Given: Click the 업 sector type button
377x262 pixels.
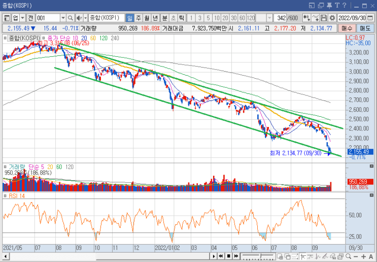Looking at the screenshot, I should click(16, 18).
